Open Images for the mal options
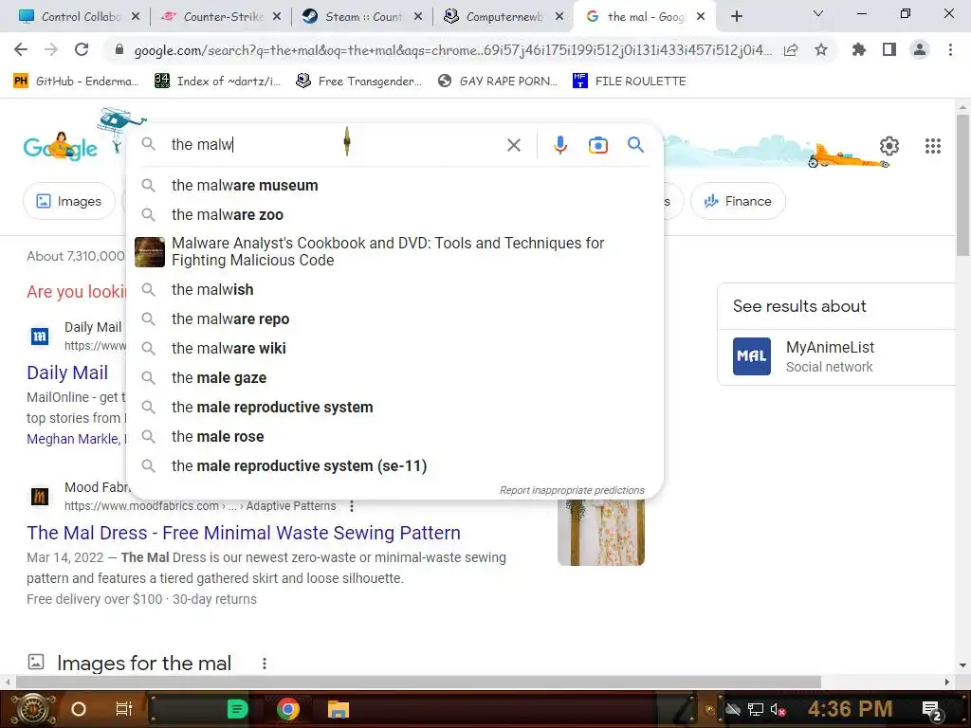Screen dimensions: 971x728 265,664
